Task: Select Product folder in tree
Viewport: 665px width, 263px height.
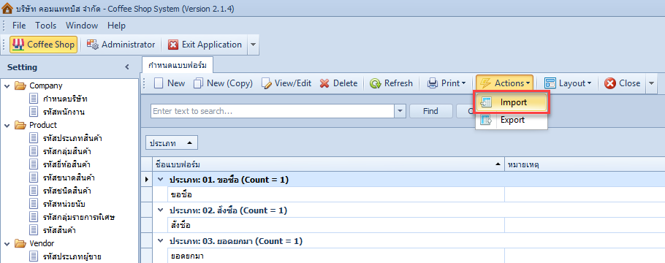Action: pyautogui.click(x=43, y=125)
